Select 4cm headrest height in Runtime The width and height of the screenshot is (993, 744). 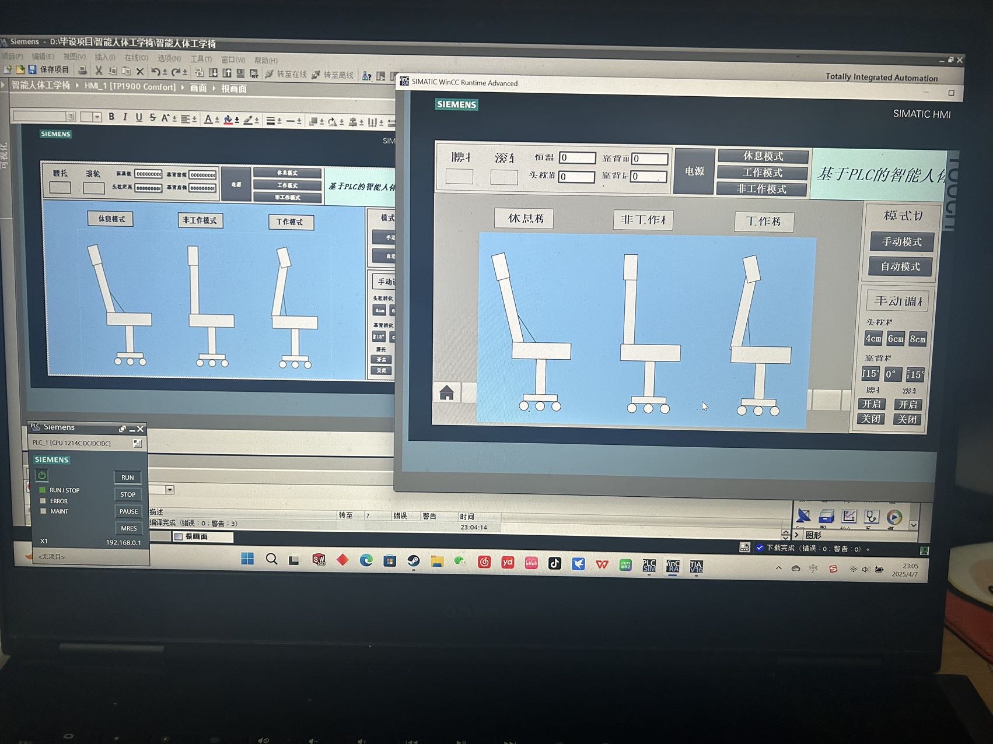(873, 339)
